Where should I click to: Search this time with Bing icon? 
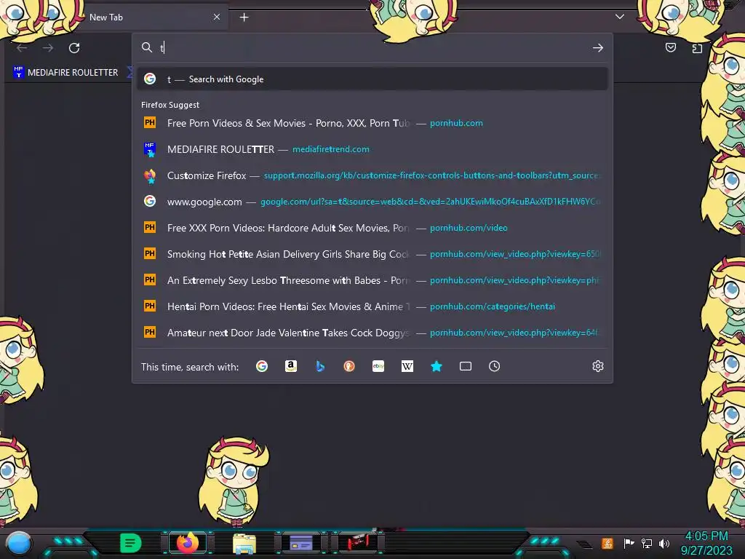click(320, 366)
